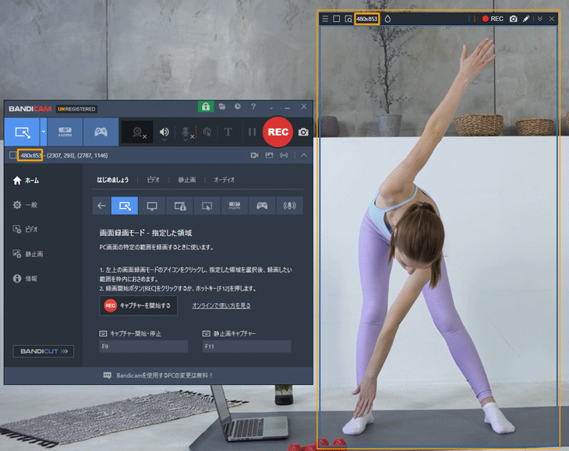Open the 一般 settings in sidebar
The width and height of the screenshot is (569, 451).
31,205
